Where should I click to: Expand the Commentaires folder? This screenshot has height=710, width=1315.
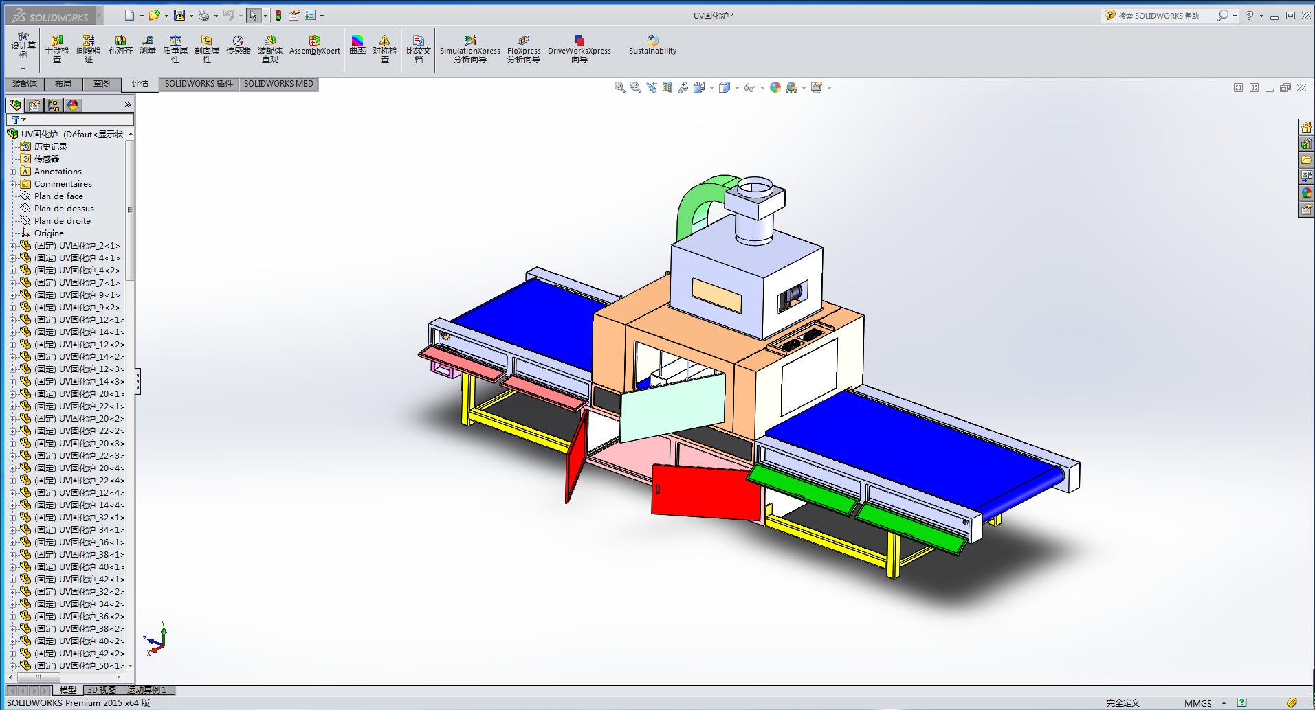click(x=12, y=184)
